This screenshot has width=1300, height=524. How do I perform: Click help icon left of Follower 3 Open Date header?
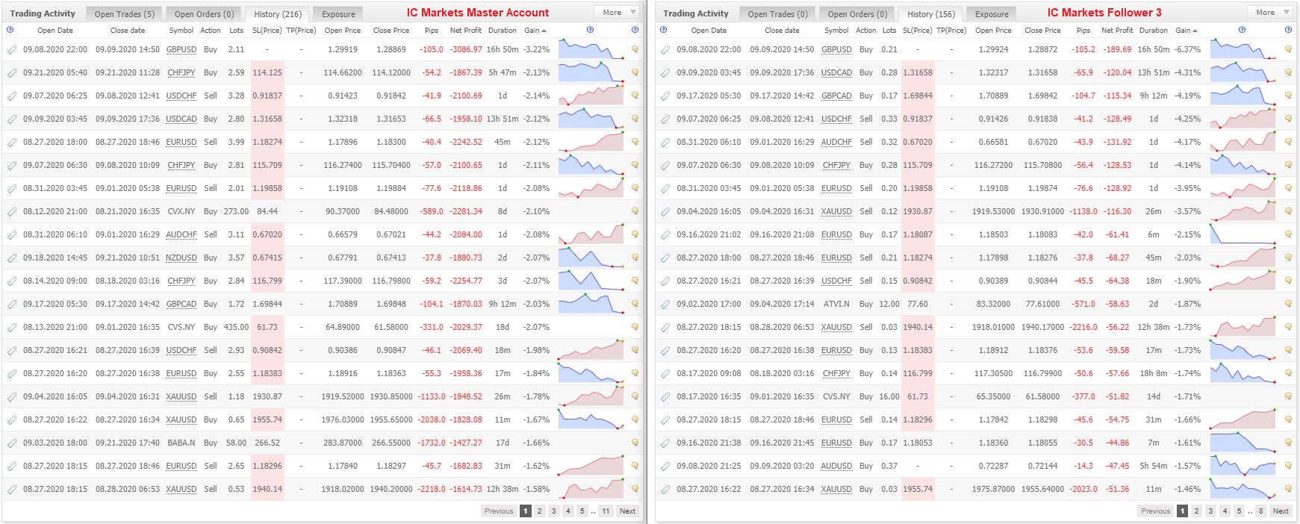pyautogui.click(x=663, y=31)
